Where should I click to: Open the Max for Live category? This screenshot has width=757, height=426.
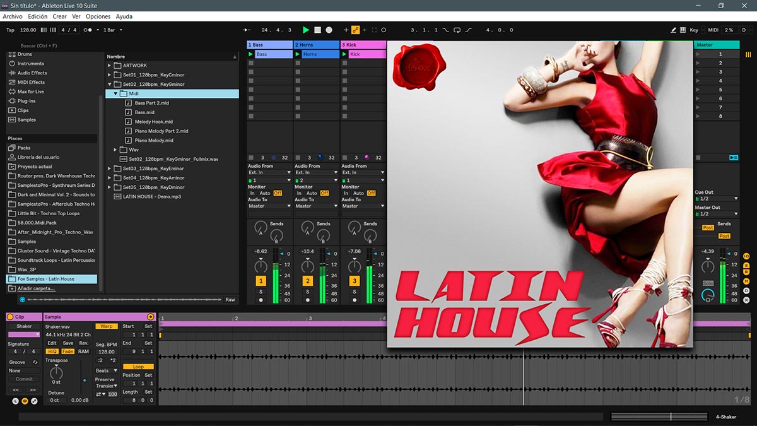(x=26, y=92)
